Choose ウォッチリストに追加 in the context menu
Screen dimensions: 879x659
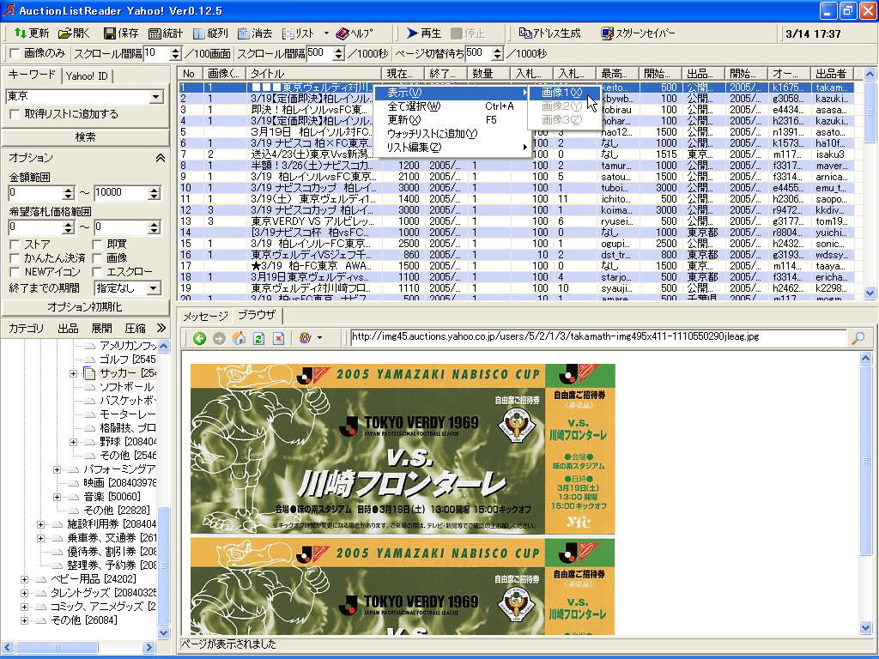point(452,133)
